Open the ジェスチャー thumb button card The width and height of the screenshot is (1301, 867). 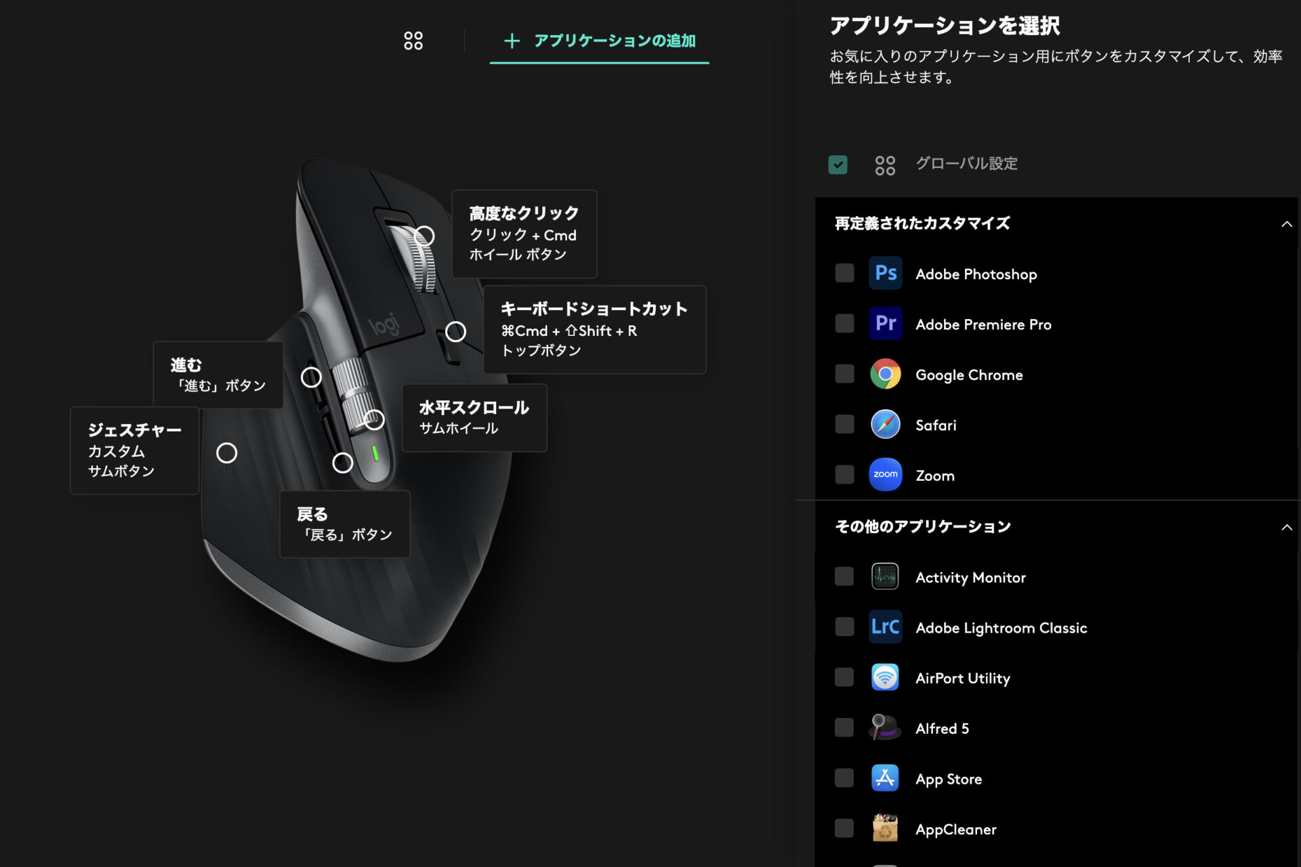(135, 450)
